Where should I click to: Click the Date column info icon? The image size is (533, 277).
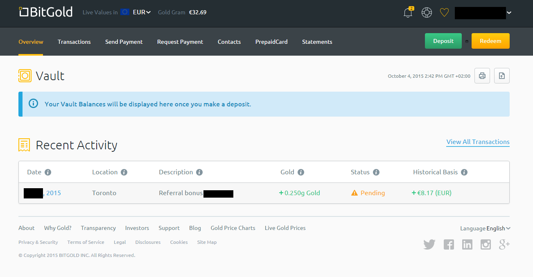click(x=48, y=172)
